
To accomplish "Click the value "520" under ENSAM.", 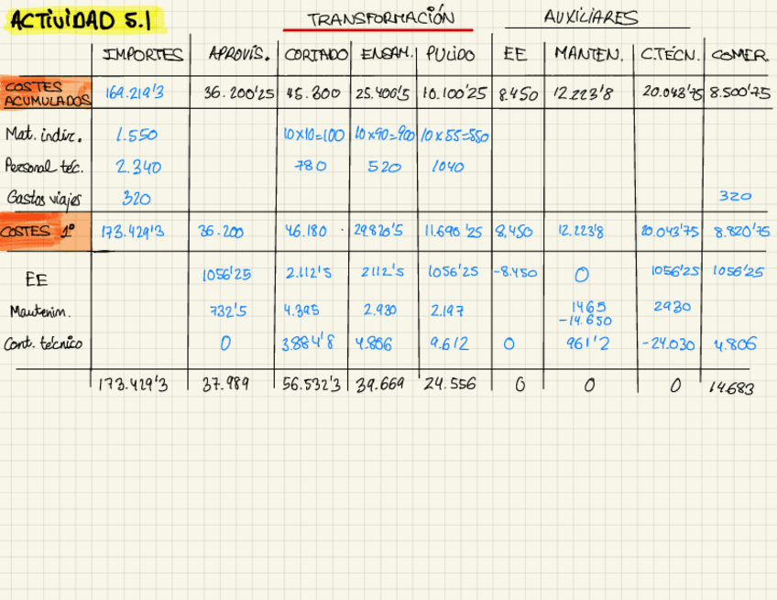I will click(x=384, y=167).
